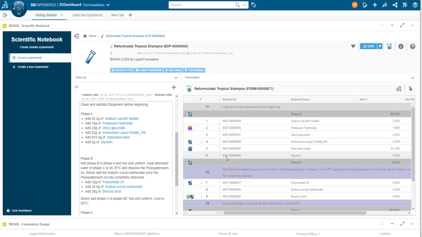Open the search options dropdown arrow

244,5
